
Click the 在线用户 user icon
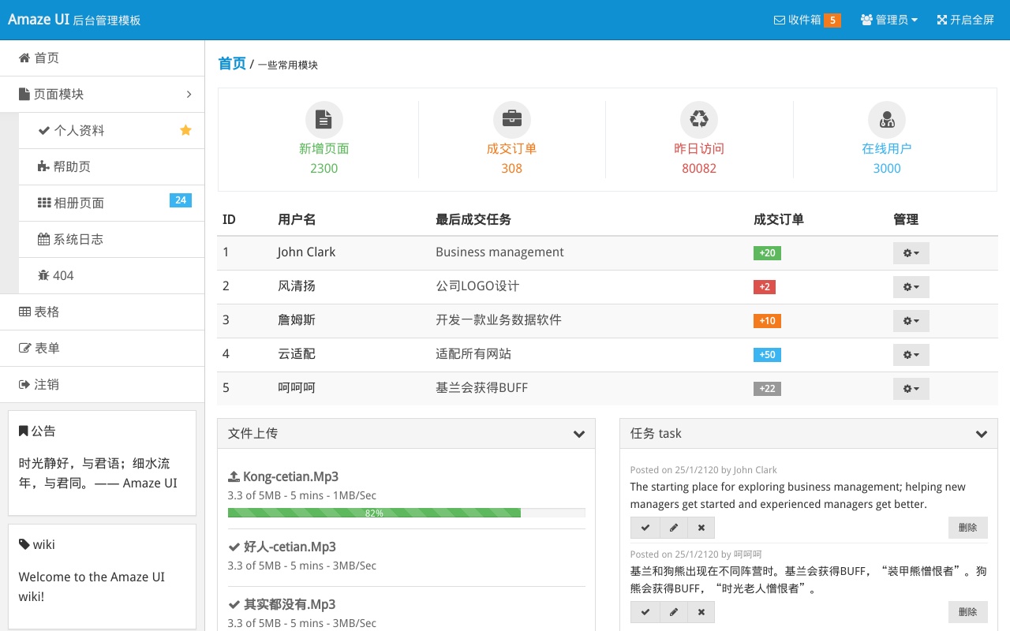pyautogui.click(x=887, y=120)
